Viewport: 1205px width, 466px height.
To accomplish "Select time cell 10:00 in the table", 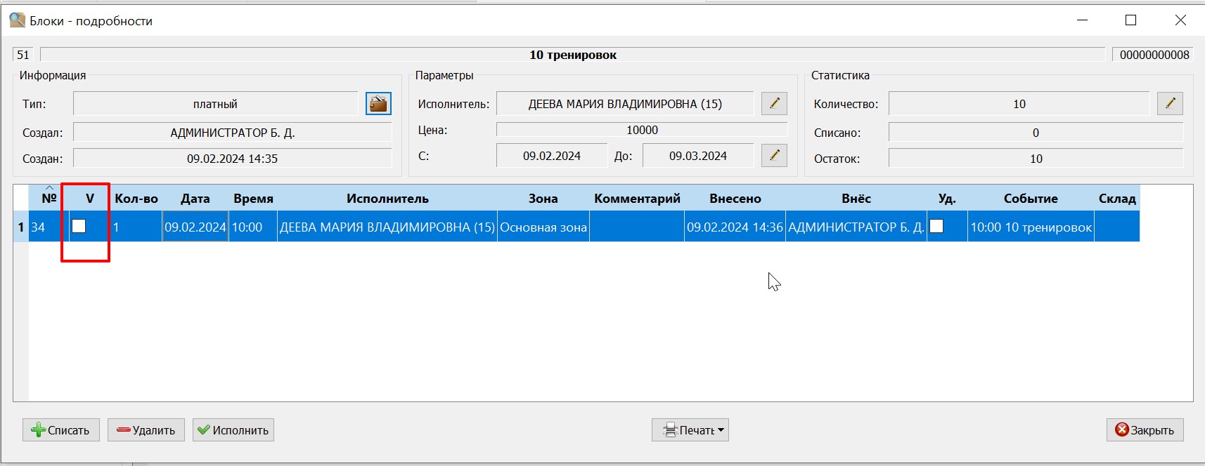I will pyautogui.click(x=253, y=227).
